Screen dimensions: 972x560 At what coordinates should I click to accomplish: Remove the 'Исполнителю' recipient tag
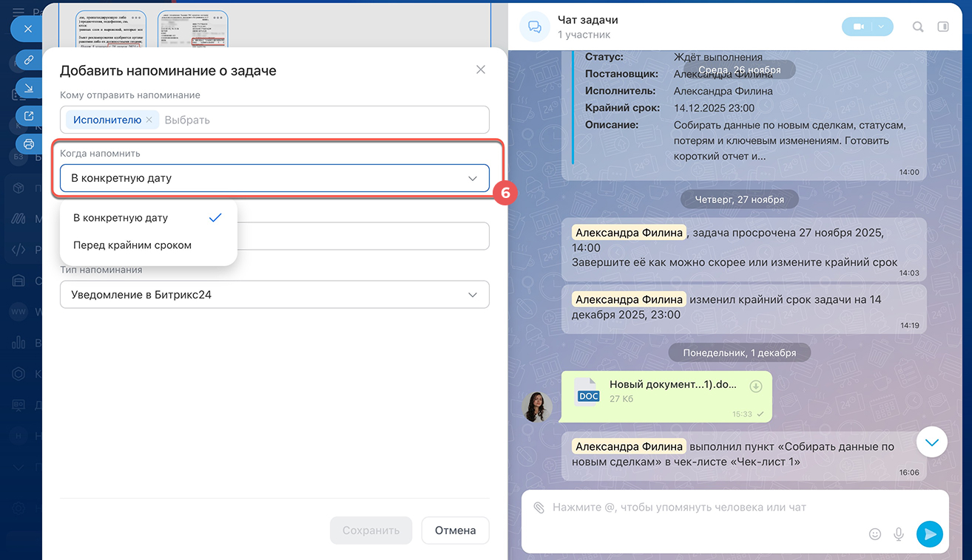149,120
